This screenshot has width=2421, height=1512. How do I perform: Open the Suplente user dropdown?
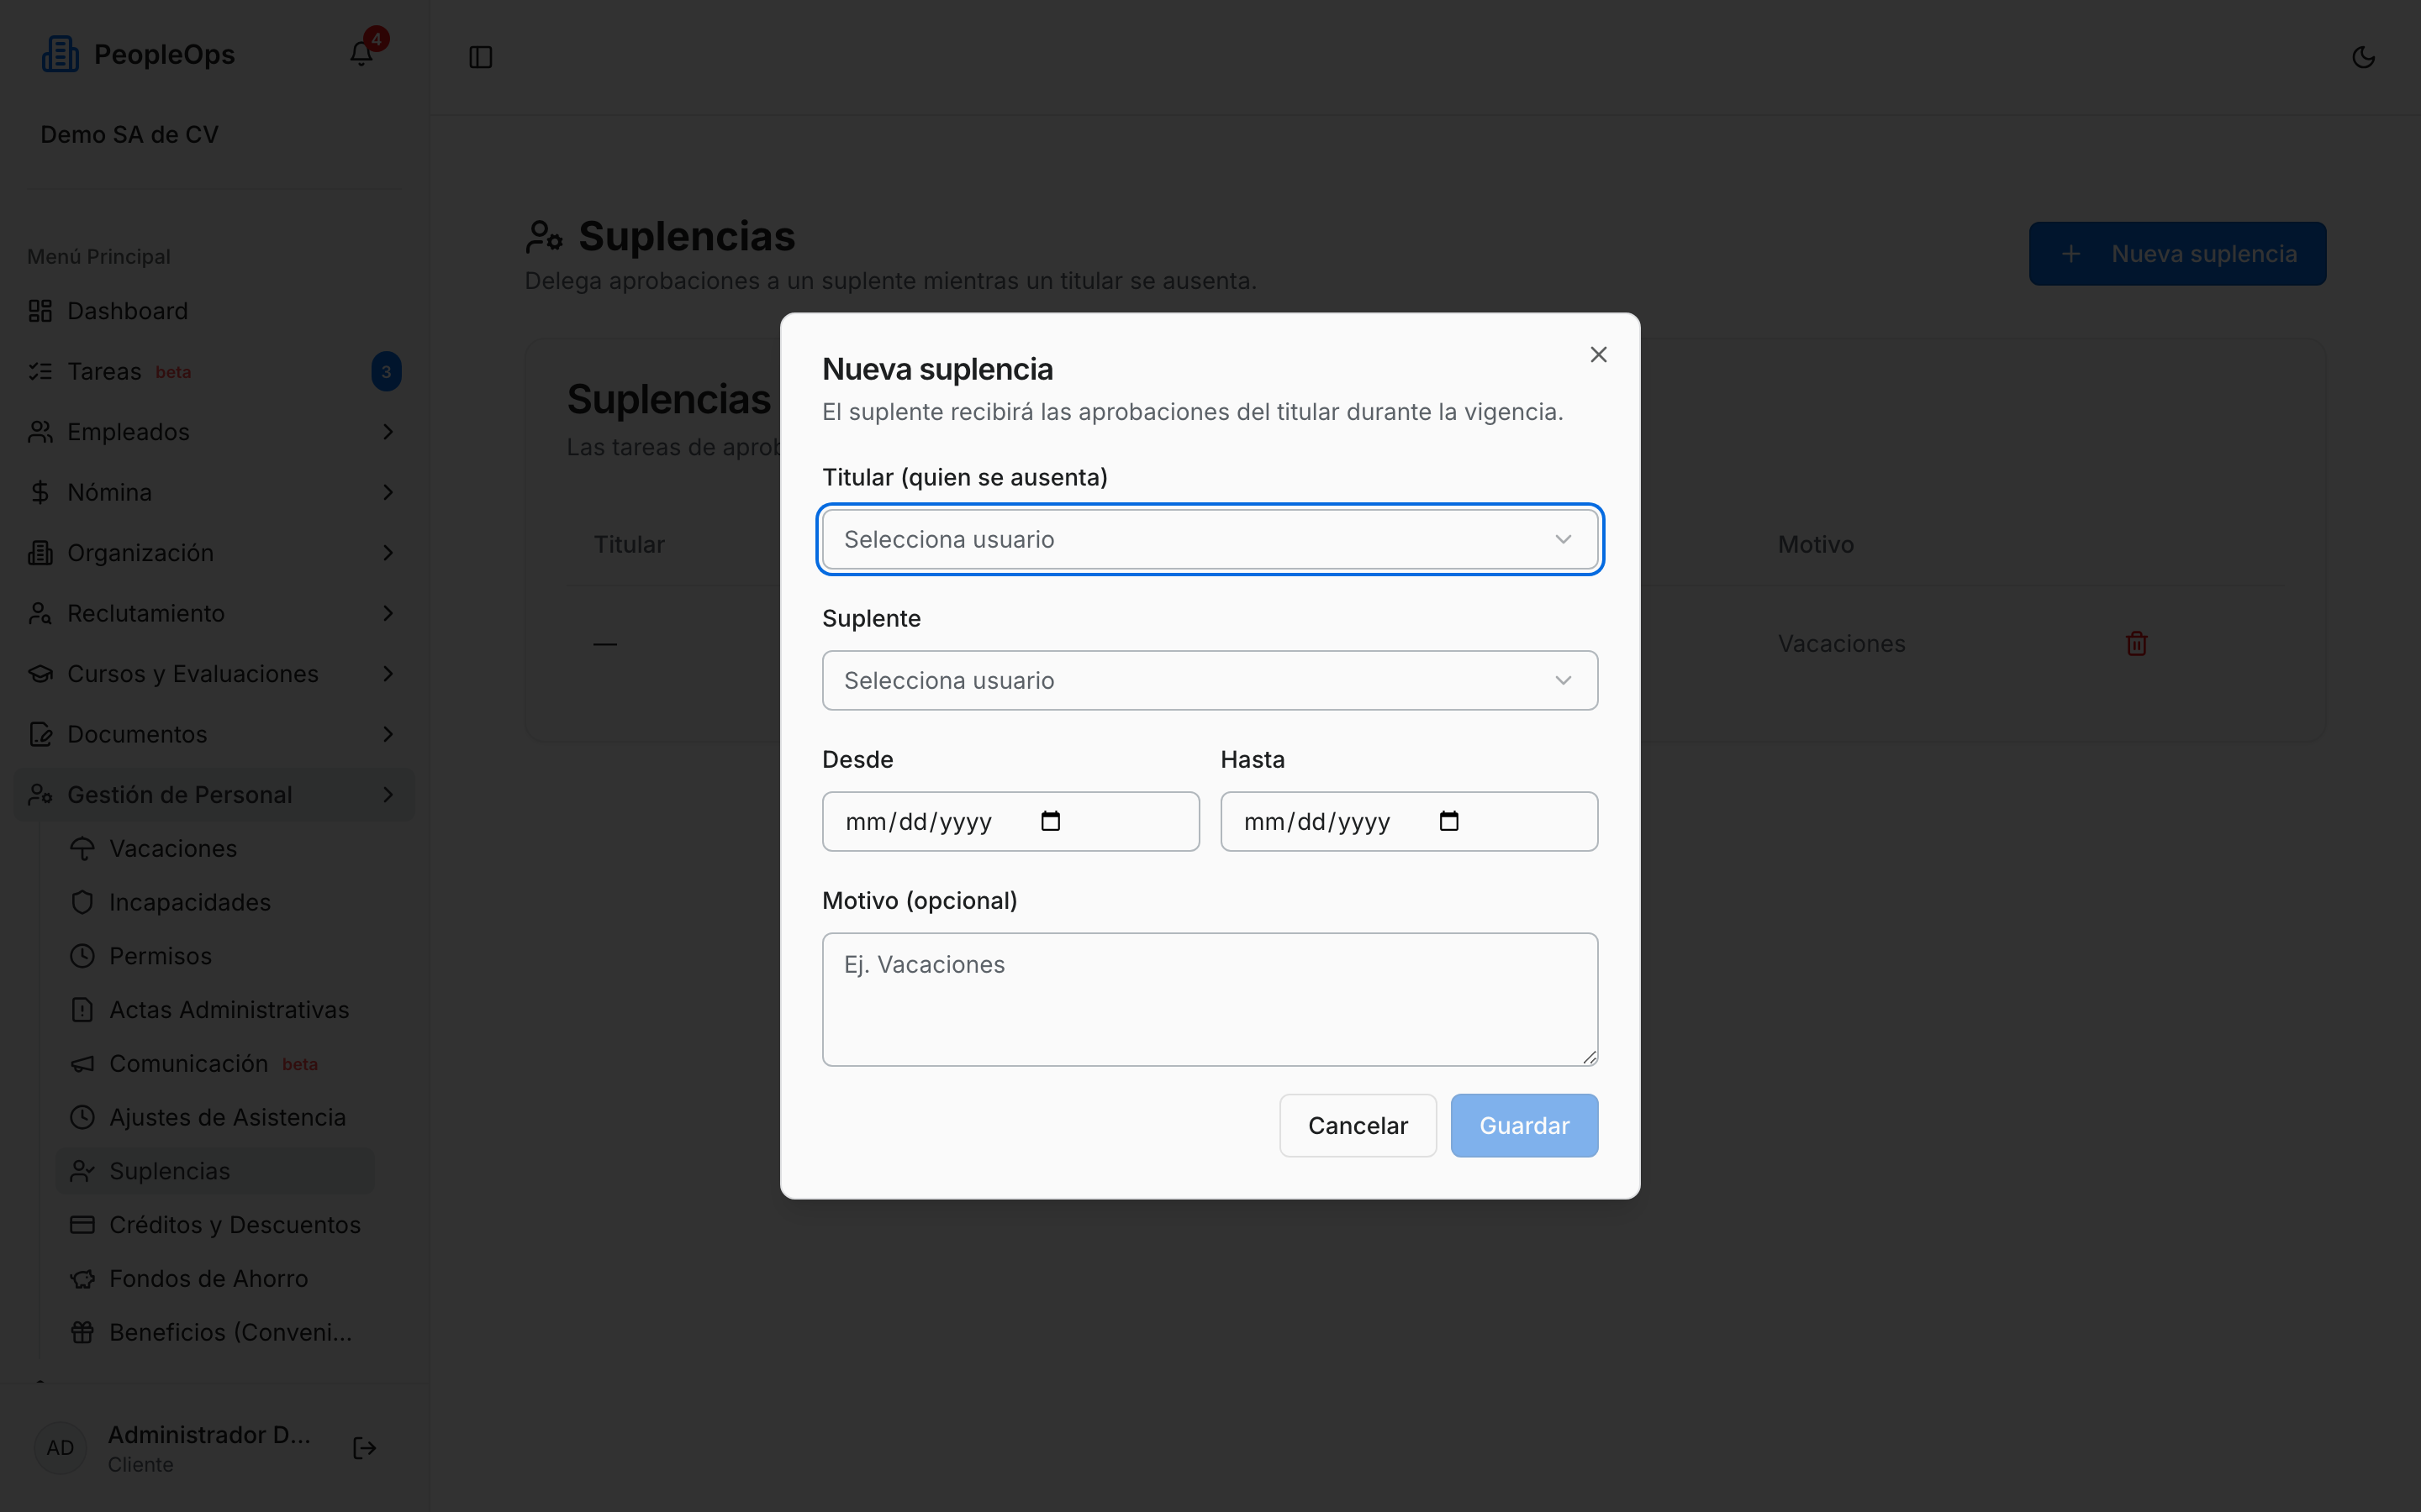tap(1210, 680)
